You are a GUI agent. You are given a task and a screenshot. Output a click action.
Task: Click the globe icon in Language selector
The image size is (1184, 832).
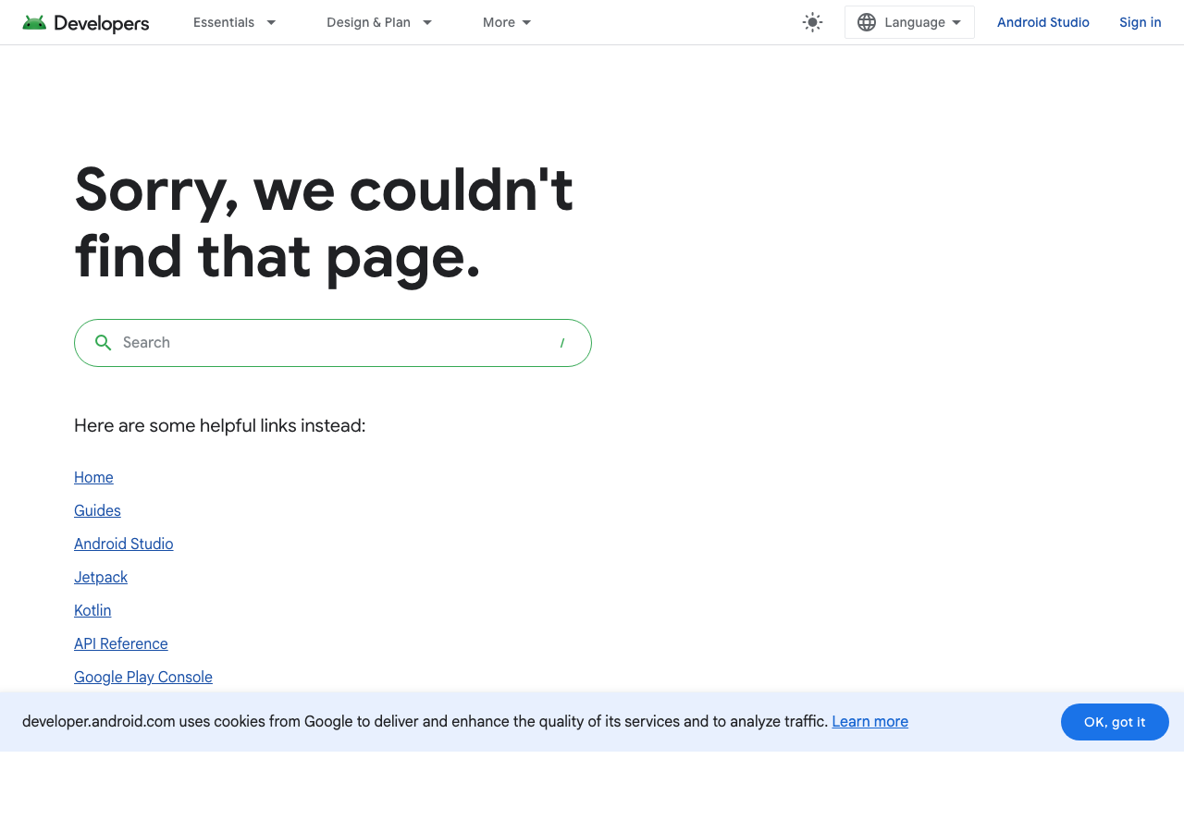(866, 21)
